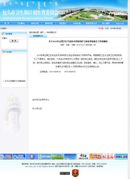Open the announcement link in 公告栏 panel
130x179 pixels.
15,81
